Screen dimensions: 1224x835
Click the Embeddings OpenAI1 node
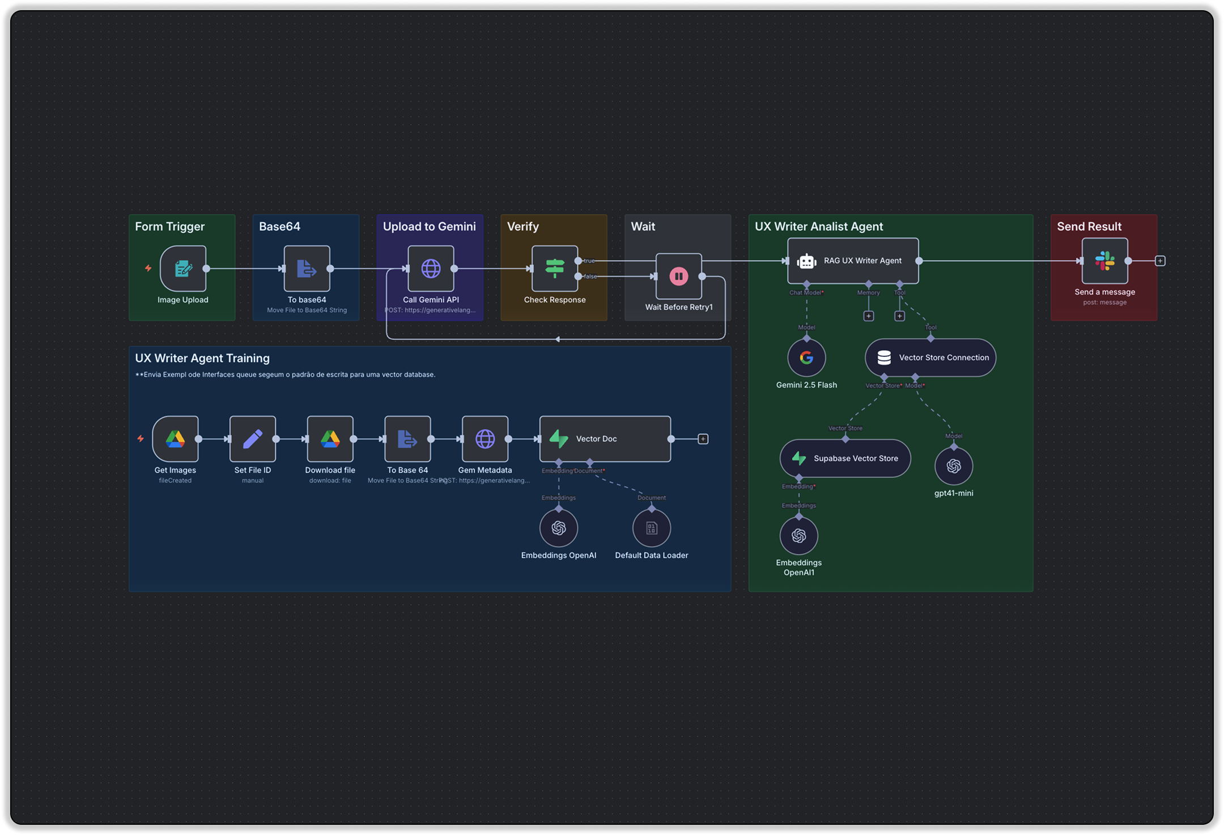[799, 535]
